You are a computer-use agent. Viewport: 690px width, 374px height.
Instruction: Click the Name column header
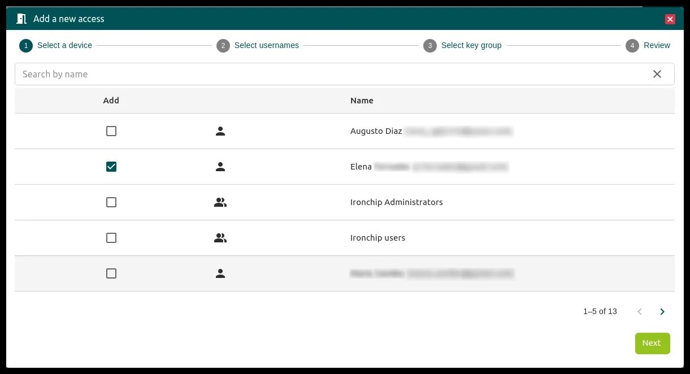pyautogui.click(x=362, y=101)
